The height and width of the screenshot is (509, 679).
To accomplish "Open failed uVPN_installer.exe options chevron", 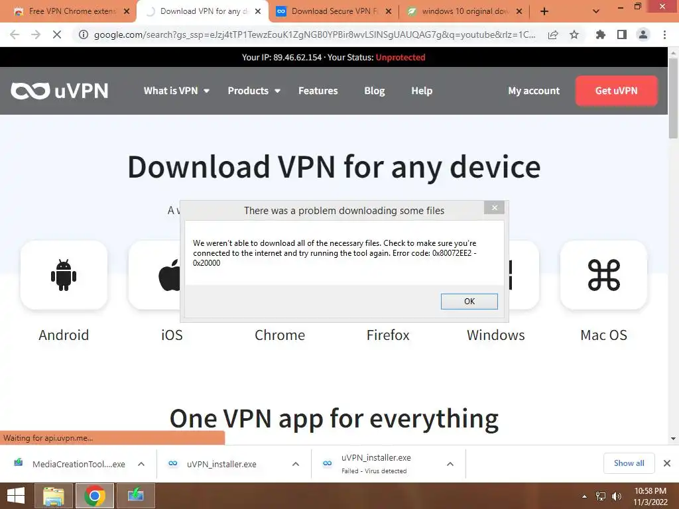I will tap(450, 464).
